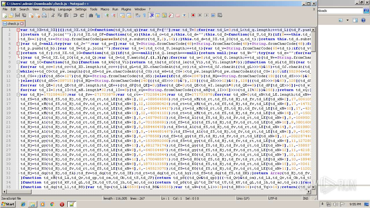Open Find with the binoculars icon
Viewport: 370px width, 208px height.
[91, 15]
